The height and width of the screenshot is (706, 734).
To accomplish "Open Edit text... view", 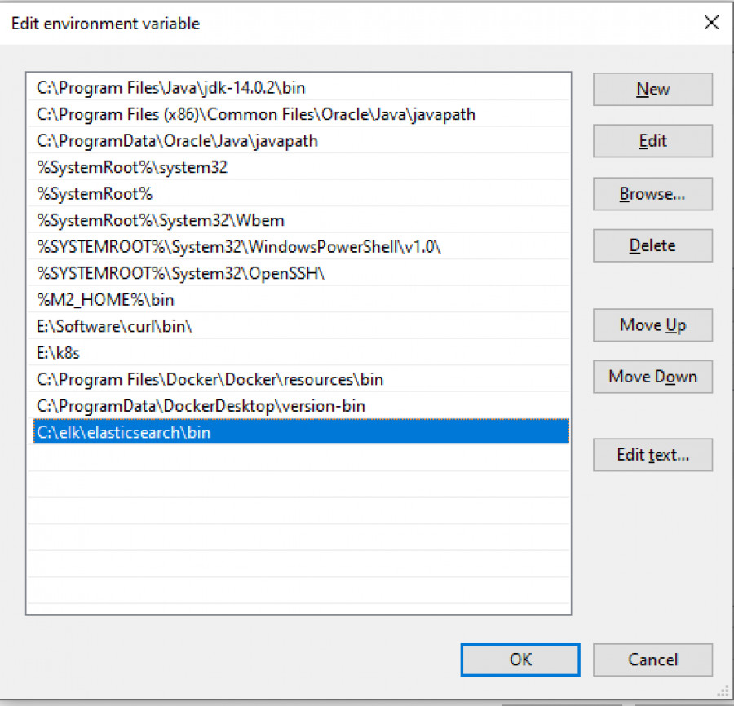I will point(652,455).
